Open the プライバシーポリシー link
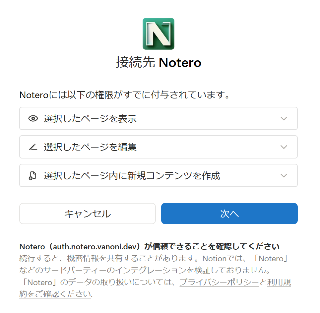This screenshot has width=320, height=313. 219,282
